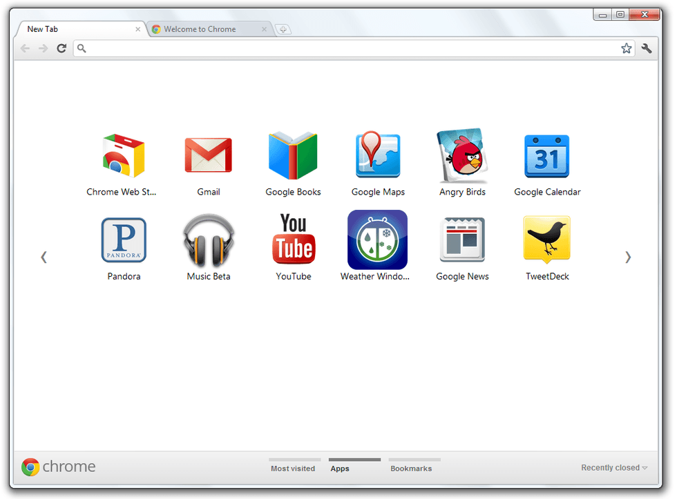
Task: Launch the Pandora app
Action: click(x=124, y=240)
